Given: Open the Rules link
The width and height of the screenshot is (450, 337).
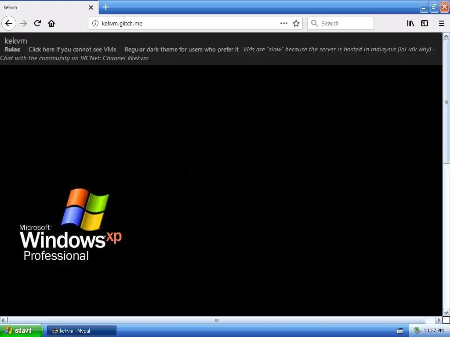Looking at the screenshot, I should pyautogui.click(x=12, y=49).
